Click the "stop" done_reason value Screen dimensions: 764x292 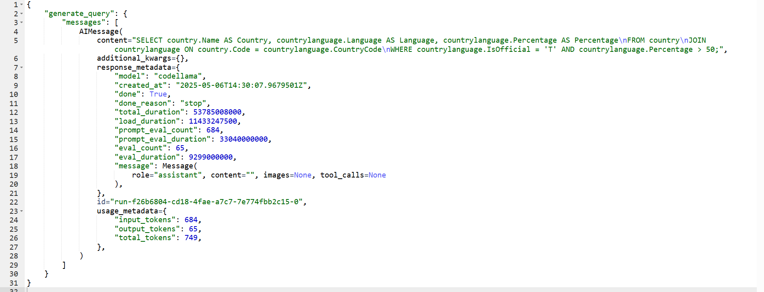[193, 103]
